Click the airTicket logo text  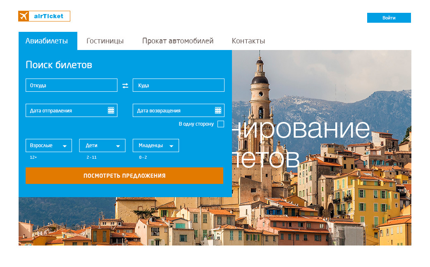coord(48,16)
